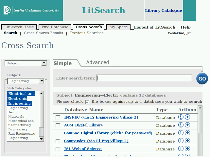Open the Find Database tab
Image resolution: width=210 pixels, height=157 pixels.
pyautogui.click(x=55, y=27)
